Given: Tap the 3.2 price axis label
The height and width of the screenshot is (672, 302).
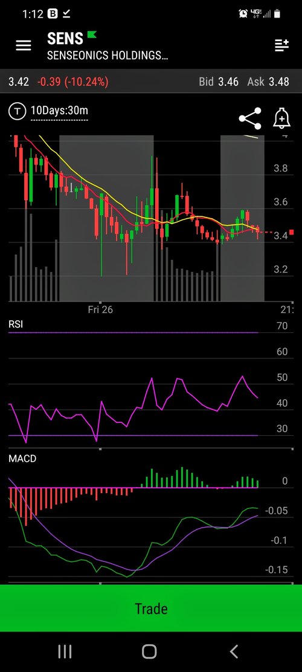Looking at the screenshot, I should [281, 270].
